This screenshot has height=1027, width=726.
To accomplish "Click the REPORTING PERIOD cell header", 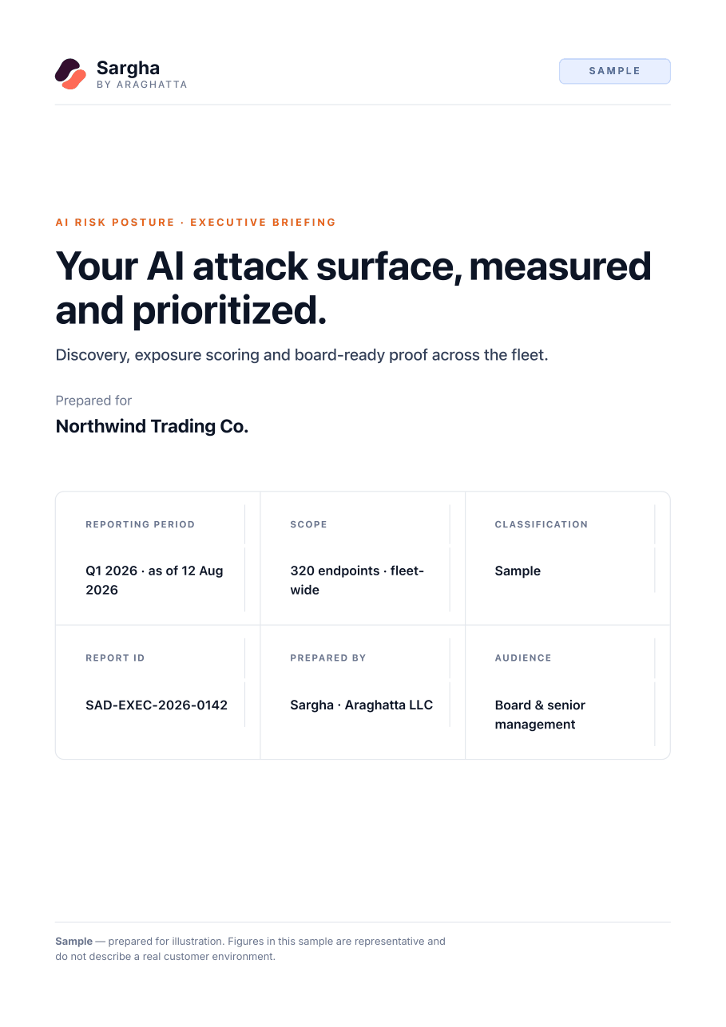I will pyautogui.click(x=140, y=524).
